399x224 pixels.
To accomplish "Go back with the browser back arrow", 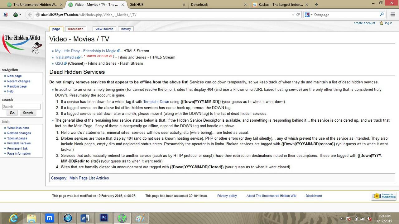I will click(30, 15).
